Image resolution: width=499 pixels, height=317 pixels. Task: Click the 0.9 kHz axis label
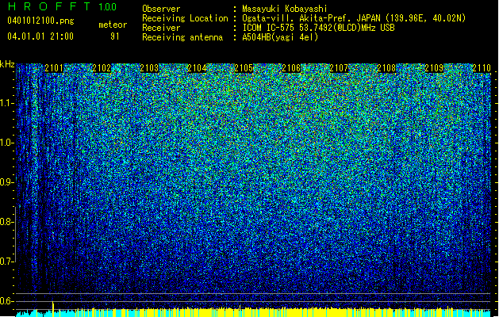[6, 182]
